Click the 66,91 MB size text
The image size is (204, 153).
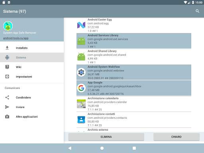click(94, 74)
